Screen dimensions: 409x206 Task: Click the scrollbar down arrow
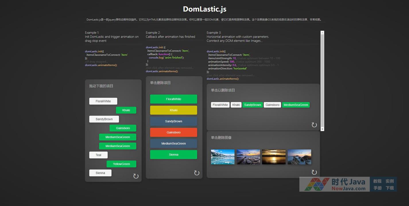pos(322,129)
